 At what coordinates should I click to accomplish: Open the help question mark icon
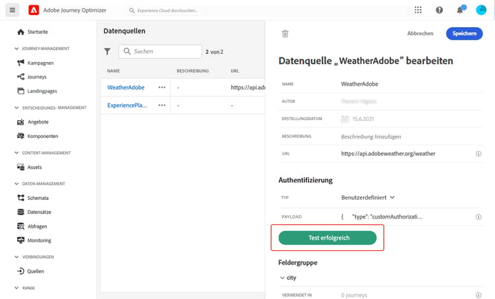[439, 10]
